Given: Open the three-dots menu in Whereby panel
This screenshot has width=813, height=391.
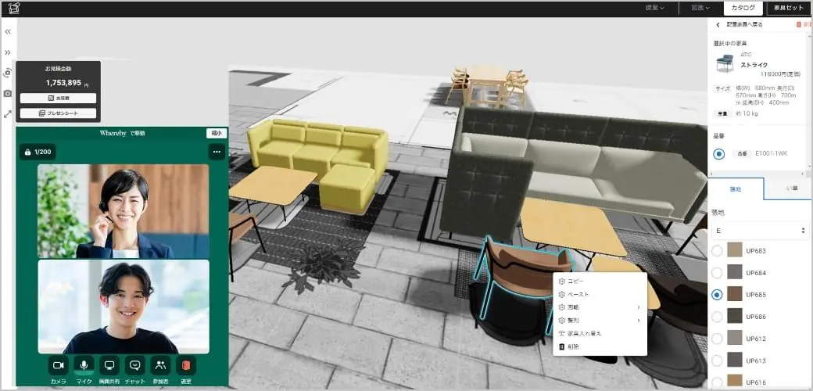Looking at the screenshot, I should pos(217,152).
